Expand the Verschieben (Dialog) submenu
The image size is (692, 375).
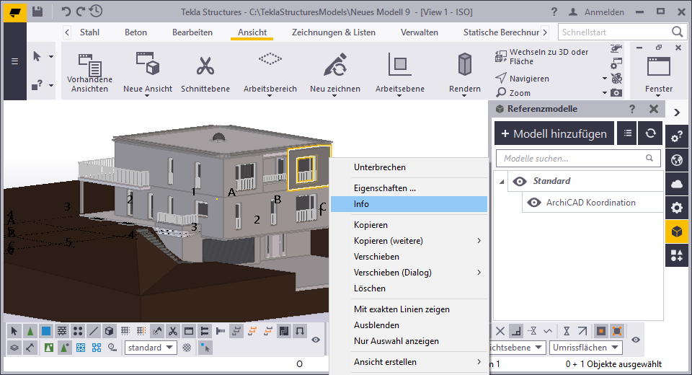click(x=479, y=273)
